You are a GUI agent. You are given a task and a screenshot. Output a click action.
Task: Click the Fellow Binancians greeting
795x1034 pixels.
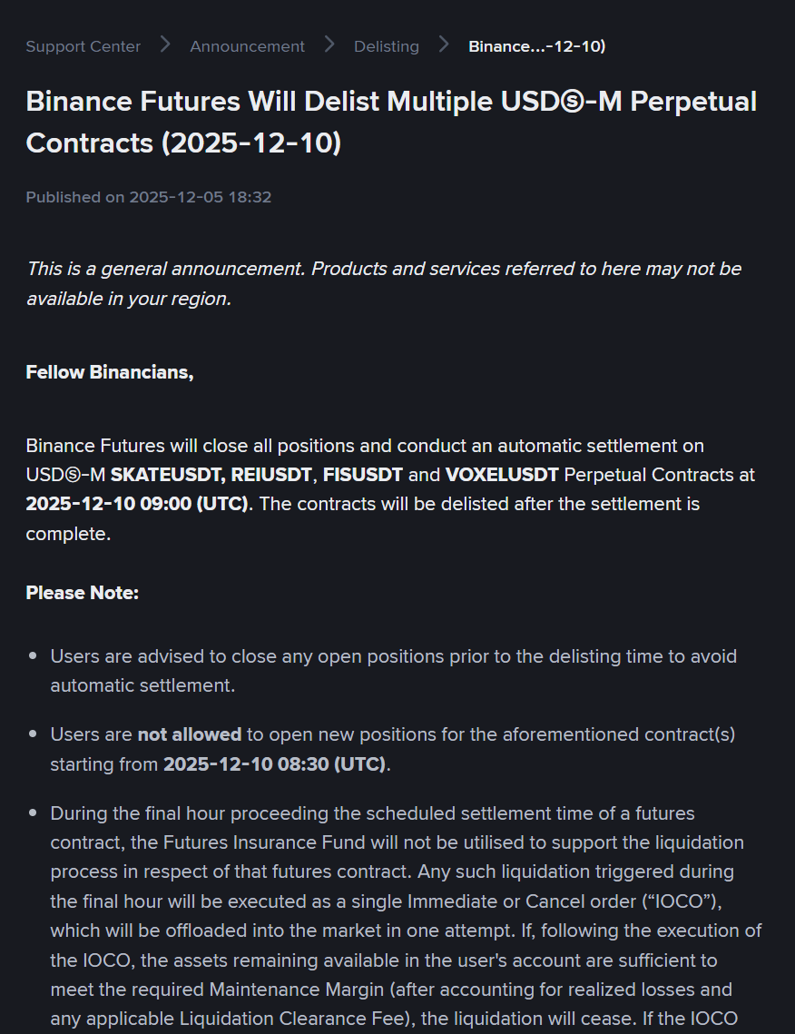[x=110, y=372]
